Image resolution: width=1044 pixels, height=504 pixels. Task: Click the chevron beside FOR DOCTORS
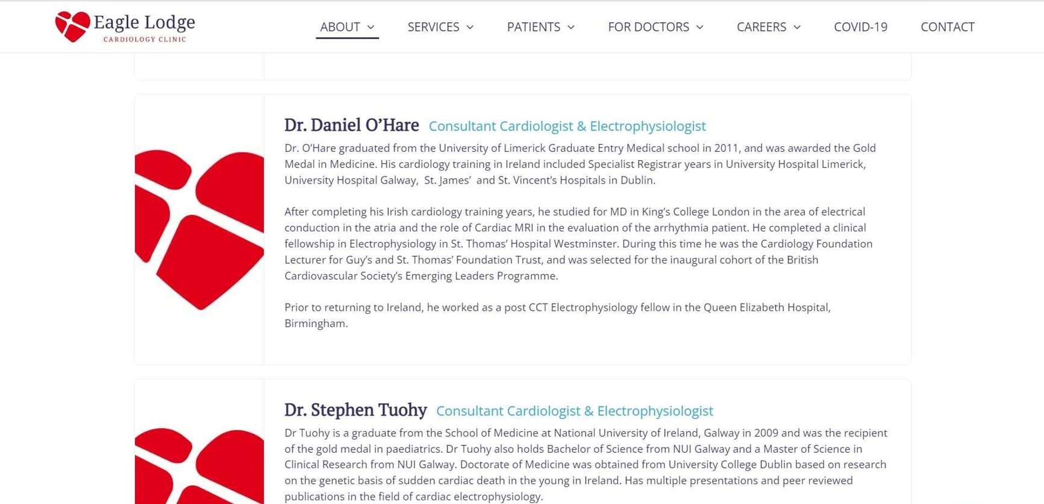pyautogui.click(x=699, y=28)
